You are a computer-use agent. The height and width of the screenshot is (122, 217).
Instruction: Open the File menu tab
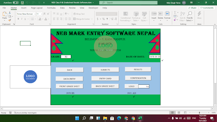click(x=4, y=8)
